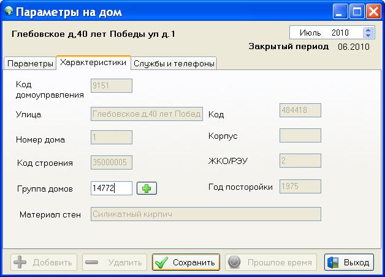
Task: Click the Год посторойки field showing 1975
Action: tap(300, 186)
